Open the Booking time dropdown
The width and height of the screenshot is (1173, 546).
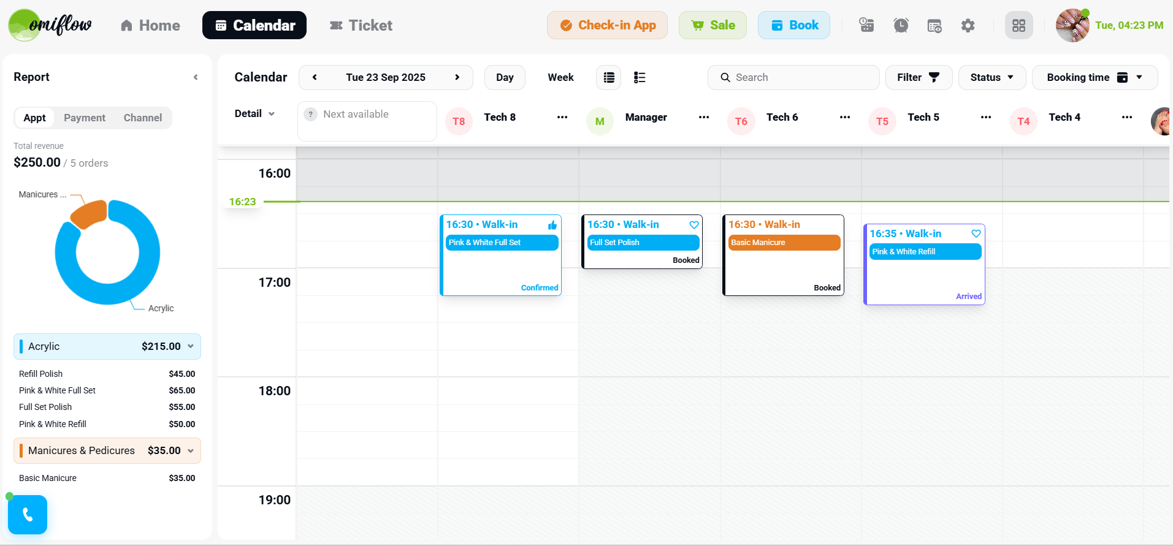coord(1094,78)
